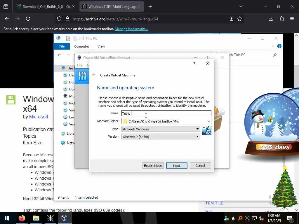This screenshot has width=299, height=224.
Task: Click the 353 days snow globe widget
Action: click(273, 125)
